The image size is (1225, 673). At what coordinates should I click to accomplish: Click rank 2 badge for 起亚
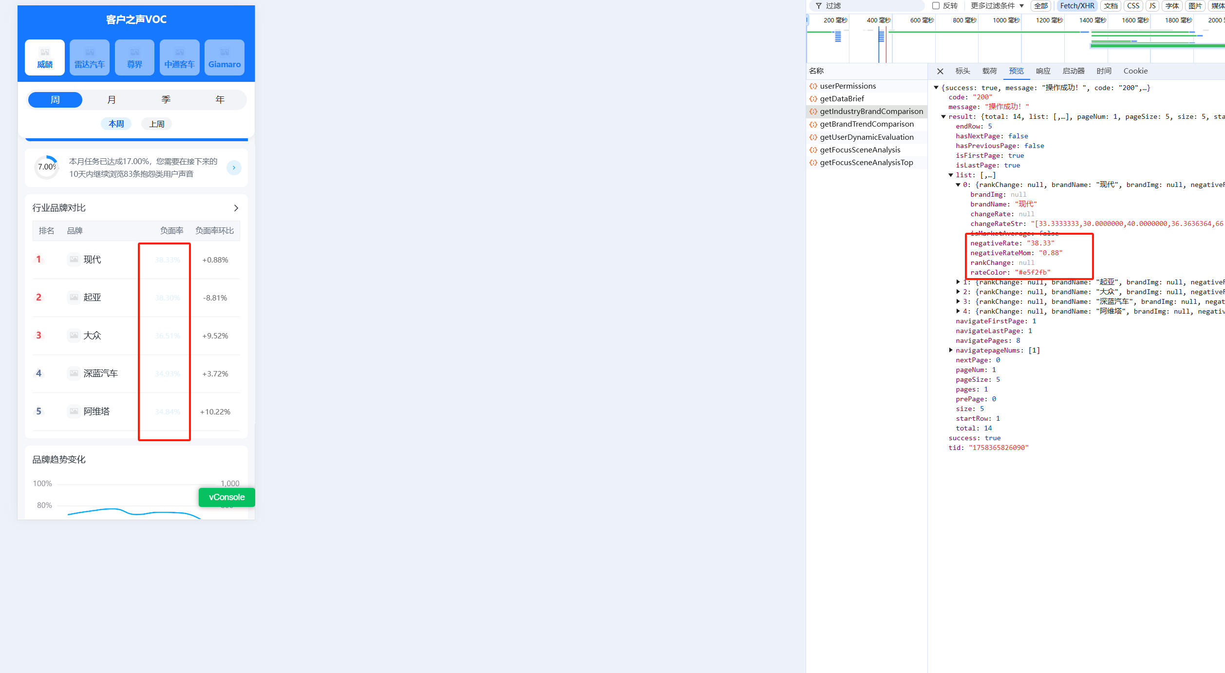click(39, 298)
